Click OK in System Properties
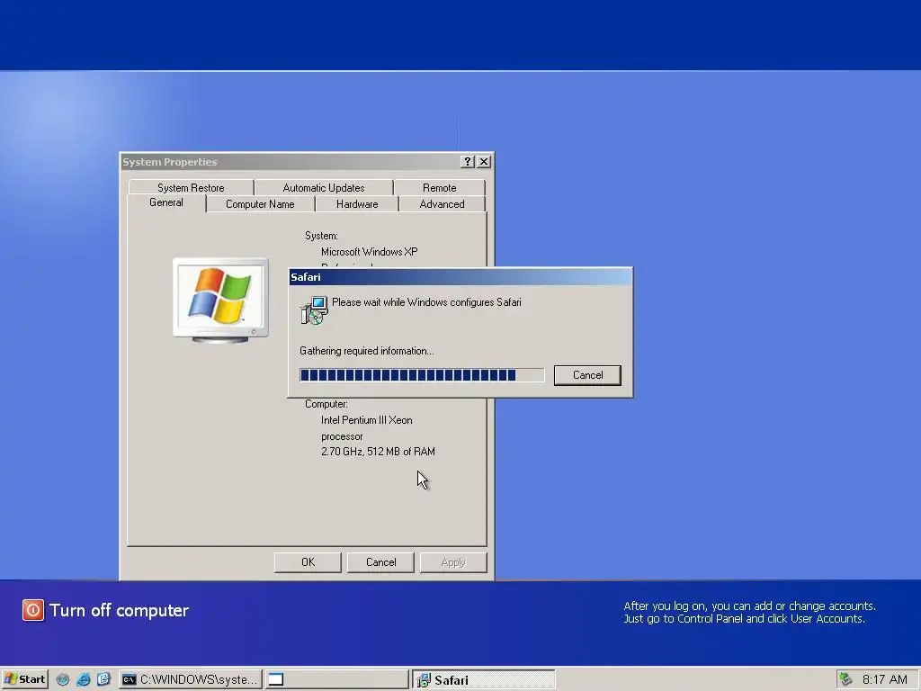This screenshot has height=691, width=921. (308, 561)
